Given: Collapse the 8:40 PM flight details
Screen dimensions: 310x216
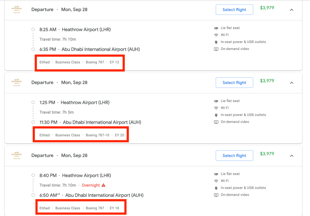Looking at the screenshot, I should click(x=292, y=156).
